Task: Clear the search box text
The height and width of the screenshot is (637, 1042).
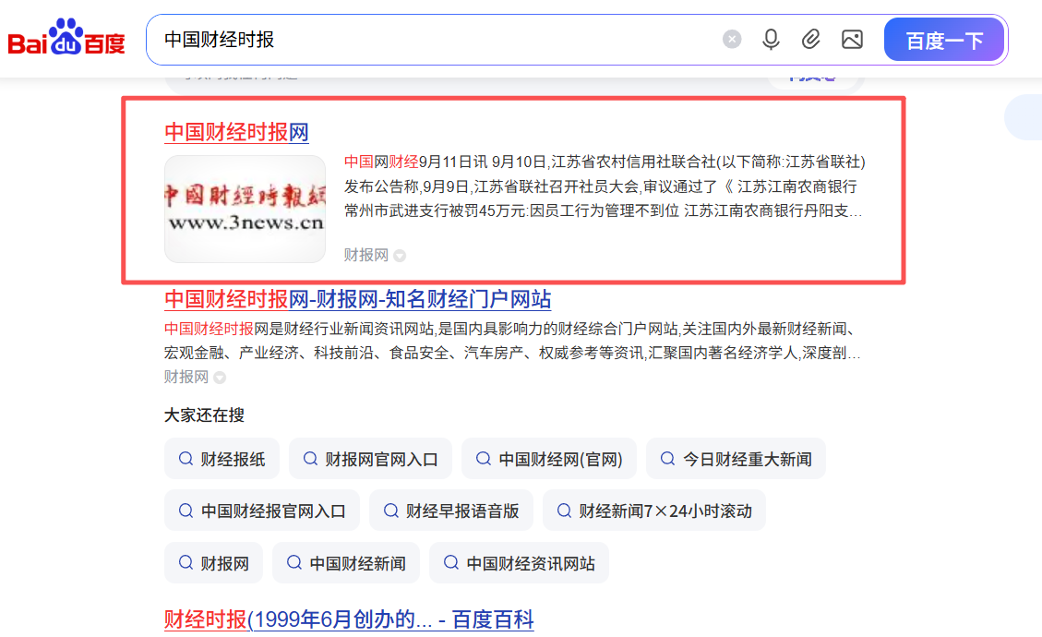Action: 732,40
